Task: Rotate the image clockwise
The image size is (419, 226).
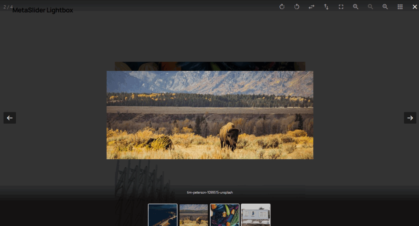Action: [282, 7]
